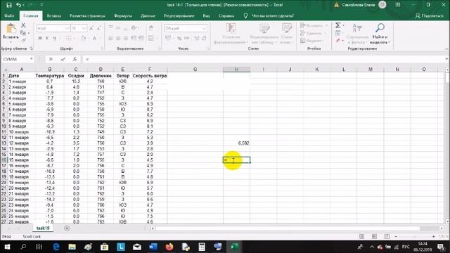The image size is (450, 253).
Task: Open the Insert cells (Вставить) dropdown
Action: tap(326, 25)
